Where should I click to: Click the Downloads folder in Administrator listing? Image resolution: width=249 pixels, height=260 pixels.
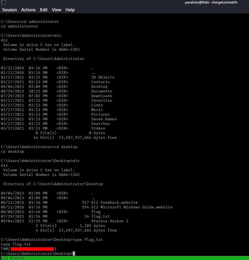[101, 96]
